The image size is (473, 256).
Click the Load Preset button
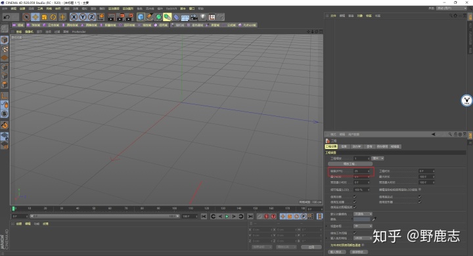336,252
